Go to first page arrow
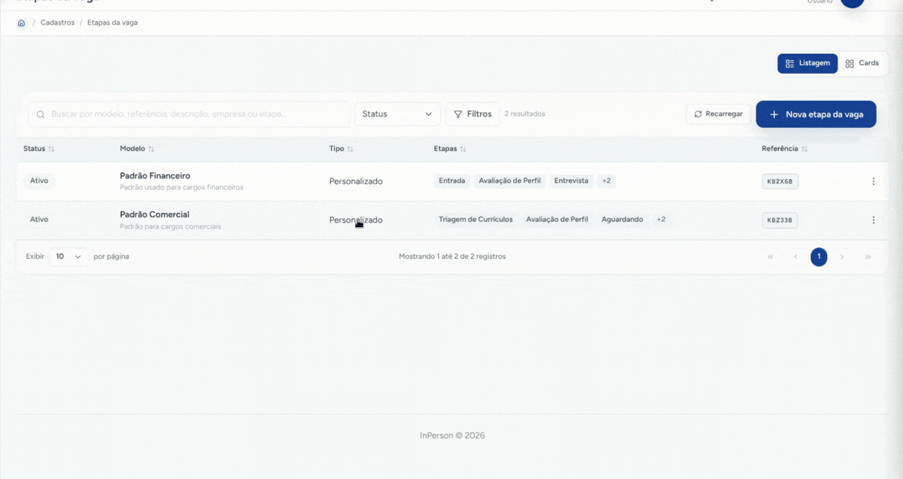 [x=770, y=257]
